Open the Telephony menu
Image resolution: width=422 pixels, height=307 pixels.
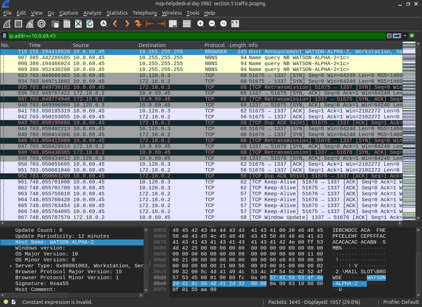145,13
